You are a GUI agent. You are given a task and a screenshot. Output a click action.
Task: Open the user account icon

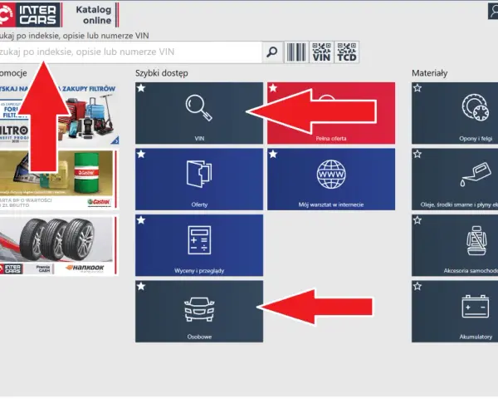tap(494, 11)
